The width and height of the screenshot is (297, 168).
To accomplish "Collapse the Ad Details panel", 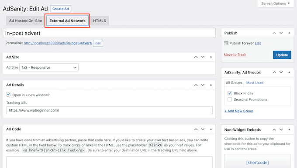I will click(x=211, y=85).
